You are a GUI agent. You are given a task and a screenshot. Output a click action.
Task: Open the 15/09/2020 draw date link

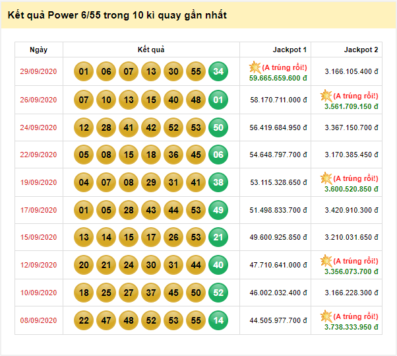39,238
